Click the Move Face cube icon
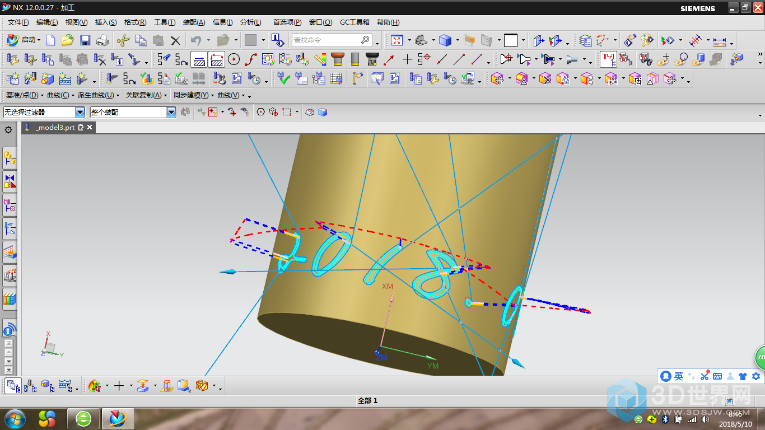 click(x=498, y=78)
